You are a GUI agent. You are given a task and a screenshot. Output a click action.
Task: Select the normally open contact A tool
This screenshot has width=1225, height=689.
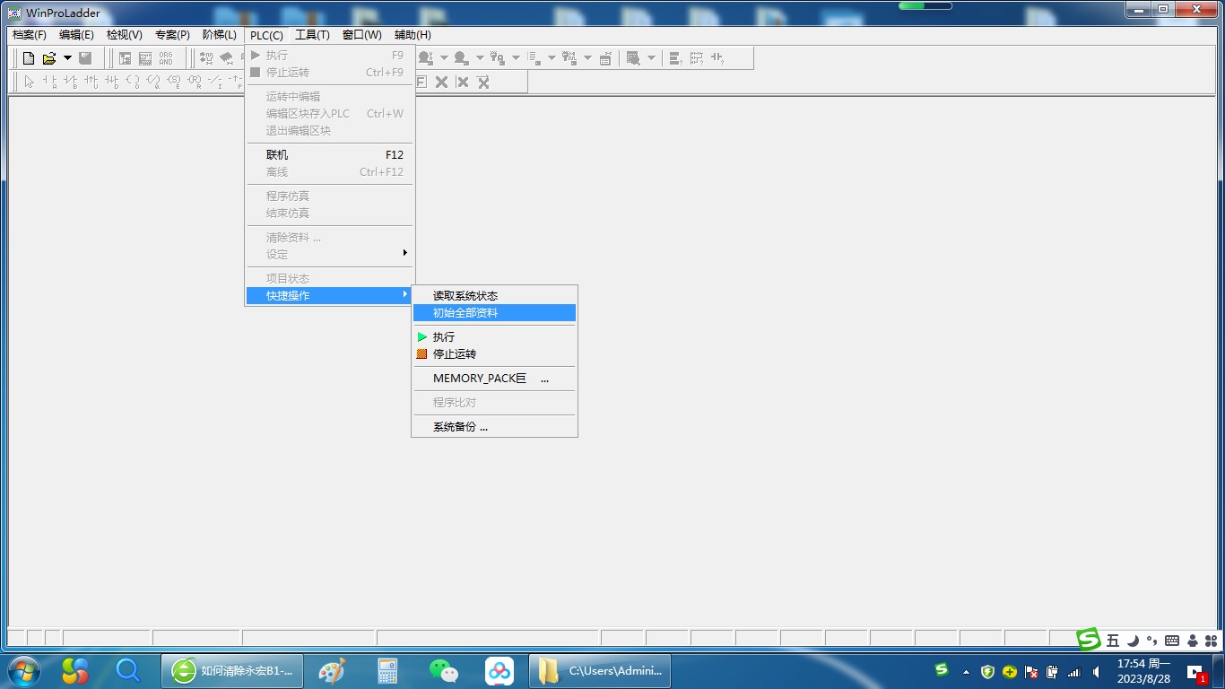(x=50, y=83)
